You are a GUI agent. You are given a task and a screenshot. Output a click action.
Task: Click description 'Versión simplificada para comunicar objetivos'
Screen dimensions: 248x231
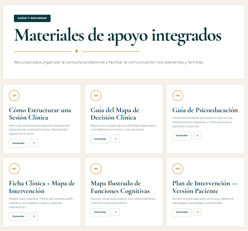pos(203,201)
